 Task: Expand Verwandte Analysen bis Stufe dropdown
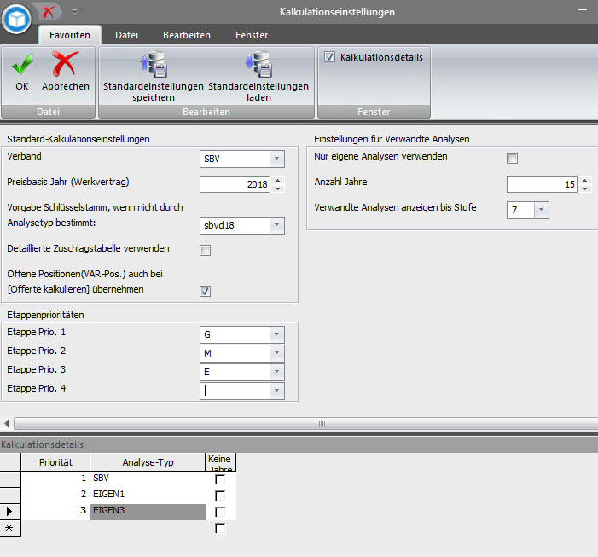coord(542,210)
